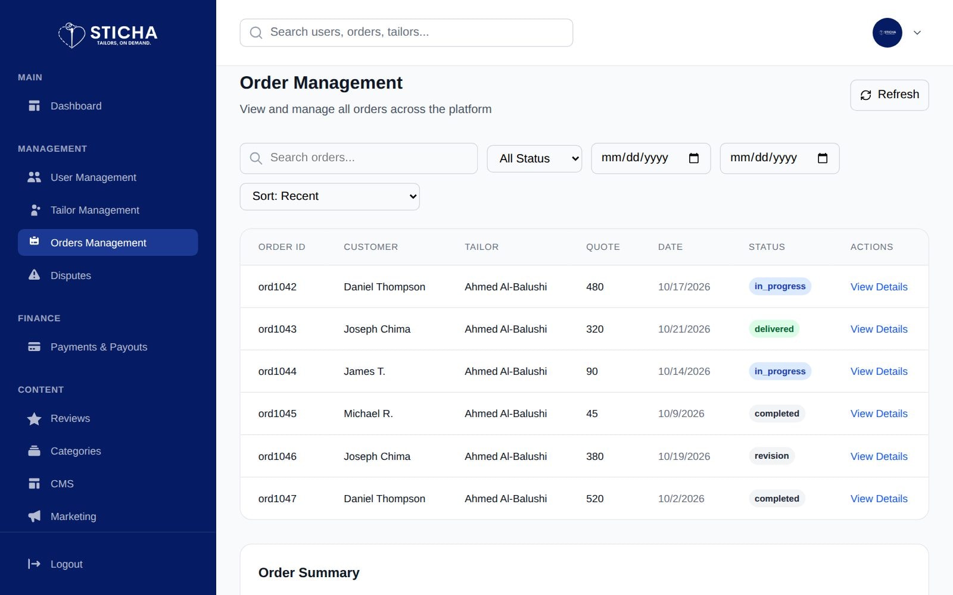
Task: View Details for order ord1047
Action: coord(879,499)
